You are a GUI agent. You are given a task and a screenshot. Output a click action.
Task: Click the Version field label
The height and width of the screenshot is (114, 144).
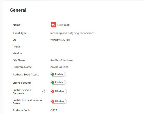[17, 53]
